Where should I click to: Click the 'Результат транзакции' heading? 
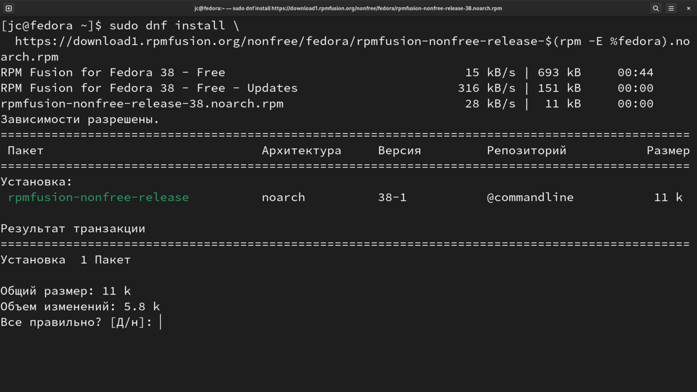point(73,229)
